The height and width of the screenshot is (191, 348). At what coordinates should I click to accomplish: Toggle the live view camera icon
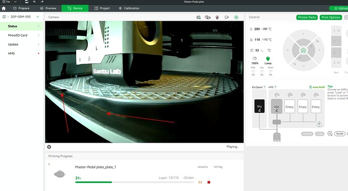(x=226, y=17)
